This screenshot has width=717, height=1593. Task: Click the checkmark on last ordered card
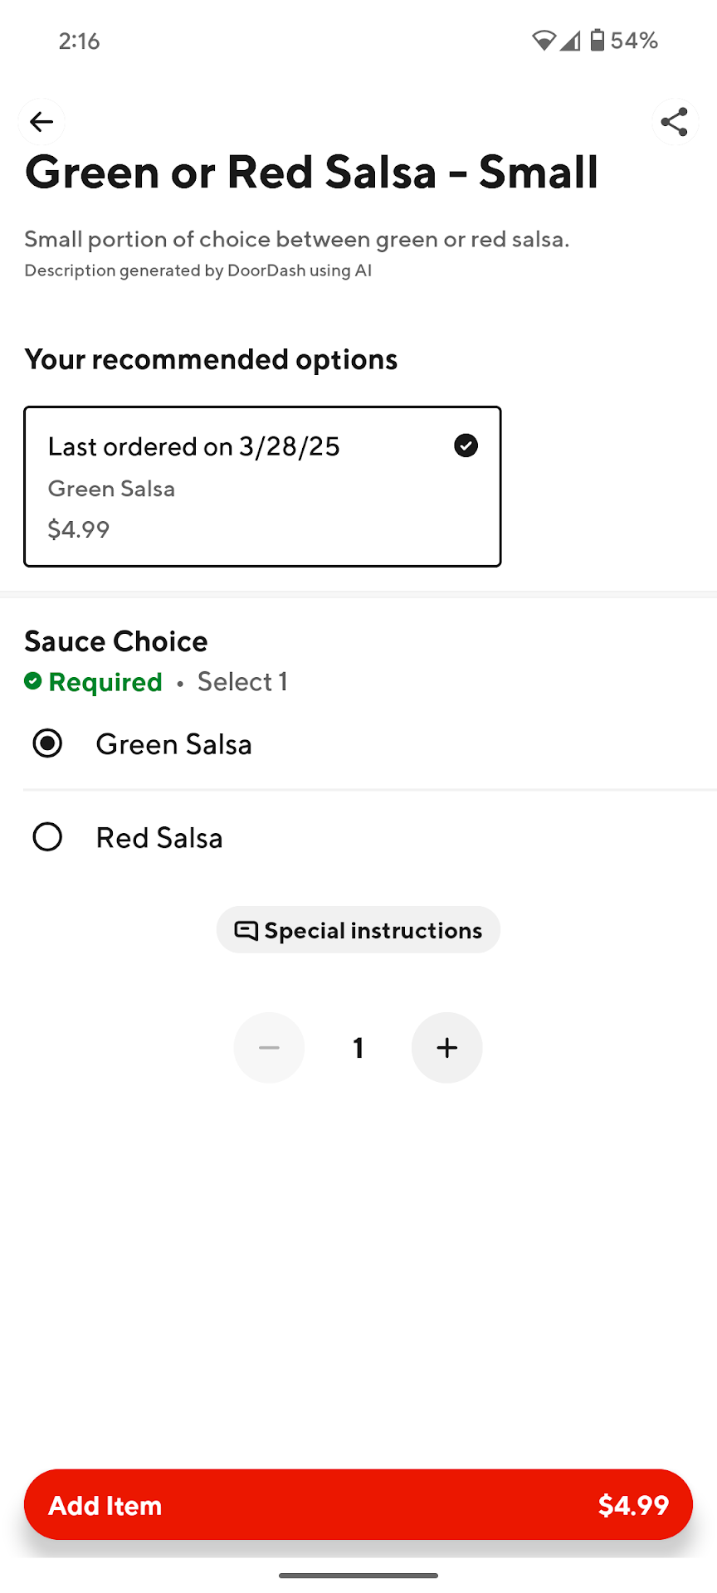(x=466, y=446)
